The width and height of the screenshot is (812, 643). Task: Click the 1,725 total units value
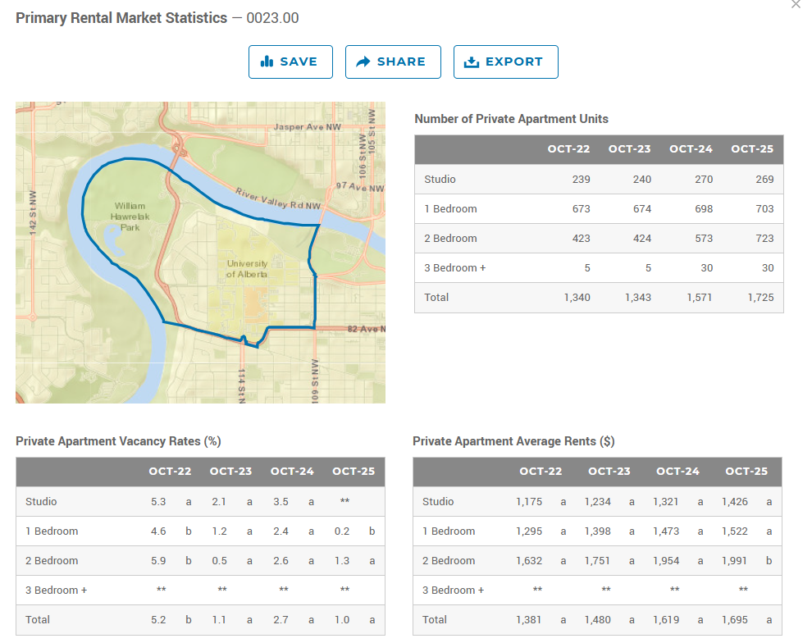coord(760,298)
